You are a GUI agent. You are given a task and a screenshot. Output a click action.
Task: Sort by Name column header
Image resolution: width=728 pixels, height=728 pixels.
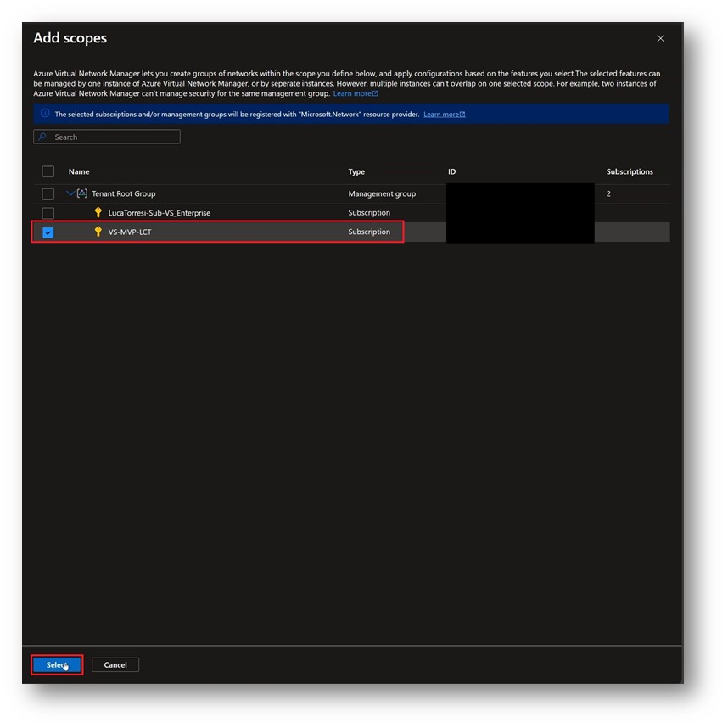click(79, 171)
